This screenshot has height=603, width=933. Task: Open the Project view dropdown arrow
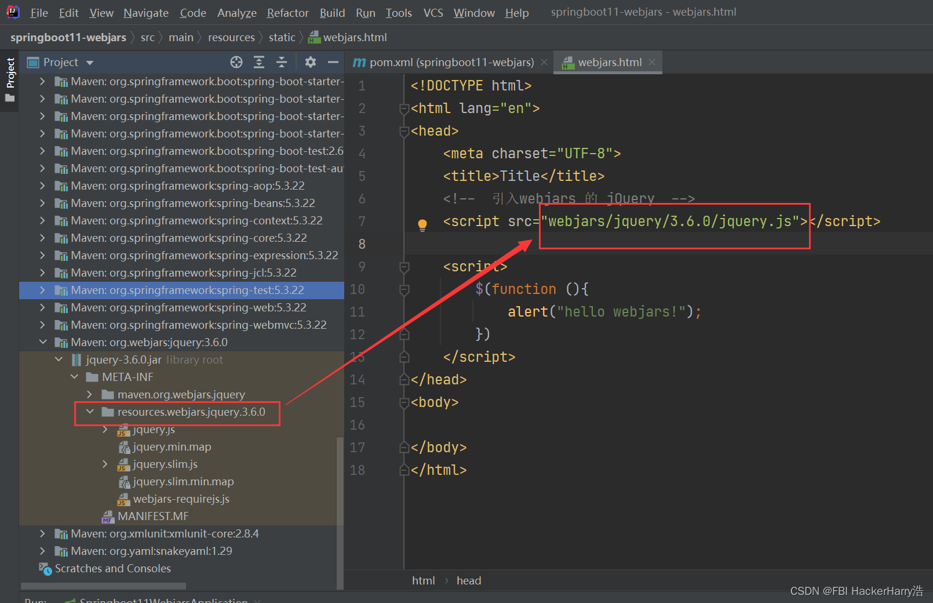click(90, 63)
